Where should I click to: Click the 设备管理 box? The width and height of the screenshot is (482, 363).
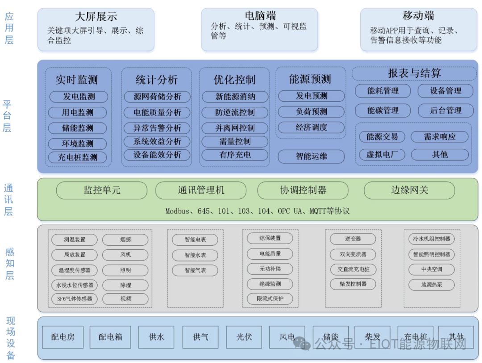point(445,91)
